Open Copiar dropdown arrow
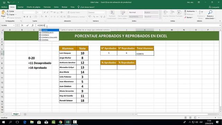The width and height of the screenshot is (222, 125). pyautogui.click(x=16, y=15)
